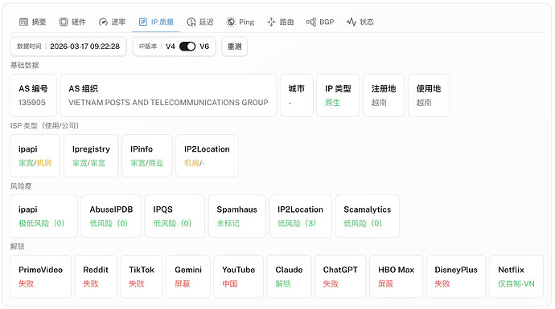Click the HBO Max 屏蔽 card

396,277
